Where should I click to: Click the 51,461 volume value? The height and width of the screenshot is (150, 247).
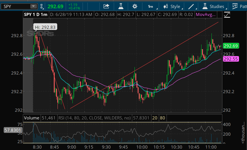coord(49,118)
